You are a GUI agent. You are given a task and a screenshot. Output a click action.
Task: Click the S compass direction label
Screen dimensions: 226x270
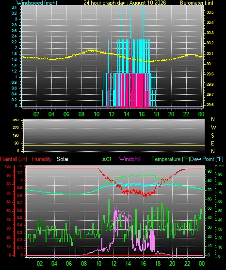[212, 136]
